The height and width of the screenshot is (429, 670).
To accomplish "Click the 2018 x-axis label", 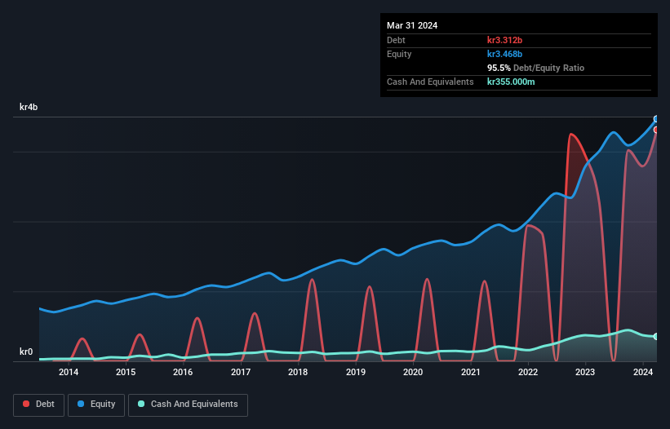I will click(298, 372).
